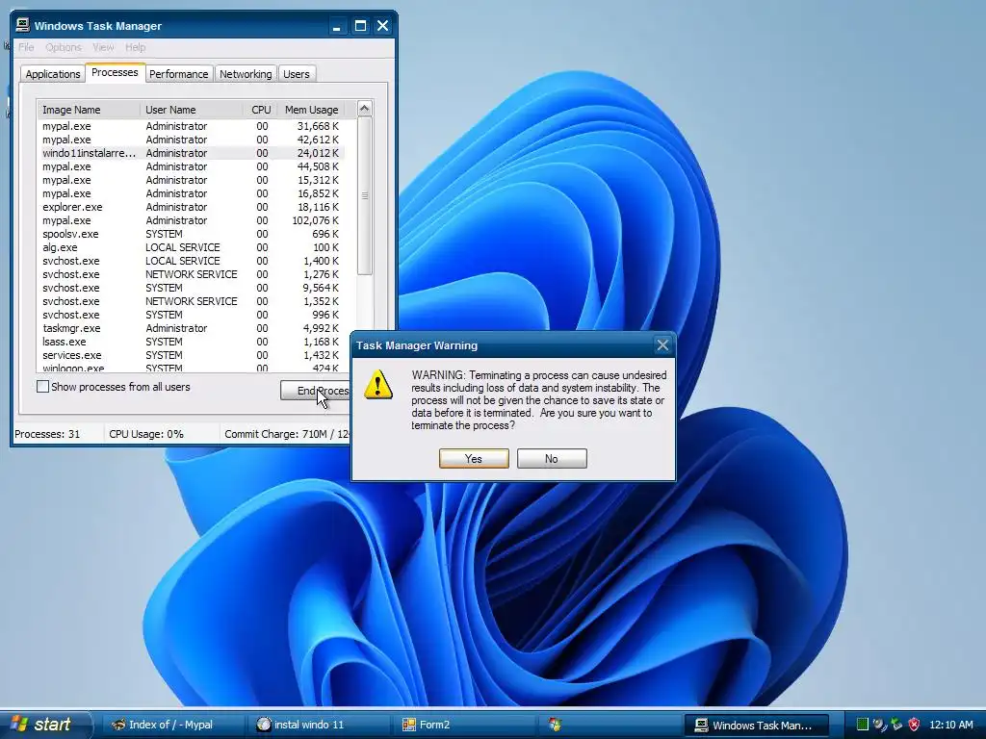Screen dimensions: 986x739
Task: Open the Options menu
Action: click(63, 47)
